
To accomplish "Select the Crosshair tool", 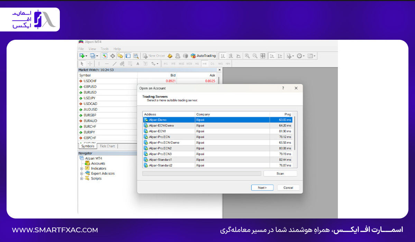I will [90, 64].
